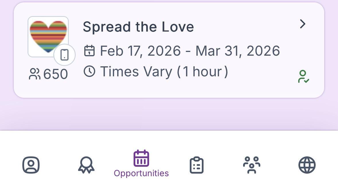Open the awards ribbon tab
The height and width of the screenshot is (196, 338).
86,165
